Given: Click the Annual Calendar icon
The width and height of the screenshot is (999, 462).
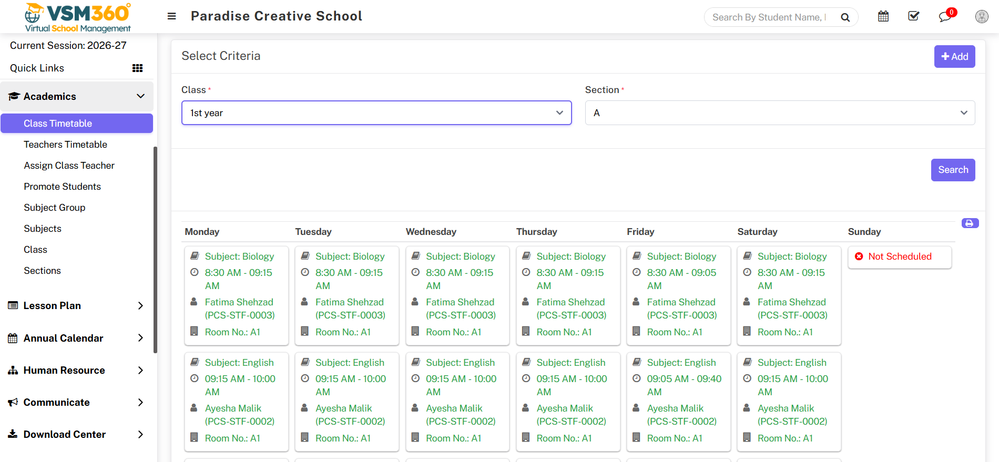Looking at the screenshot, I should point(13,338).
